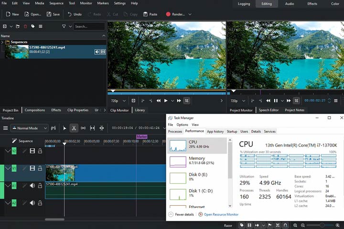This screenshot has width=344, height=229.
Task: Click Fewer details in Task Manager
Action: pyautogui.click(x=181, y=215)
